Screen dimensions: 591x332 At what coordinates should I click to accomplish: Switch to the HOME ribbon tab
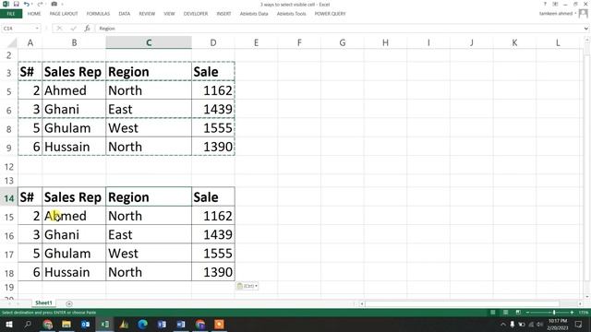(34, 14)
